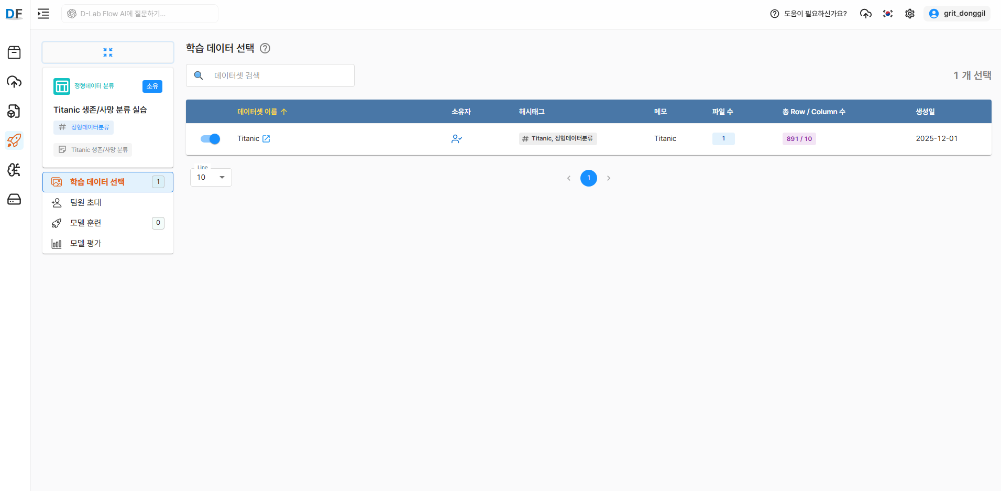Click the grit_donggil user account button
The width and height of the screenshot is (1001, 491).
(957, 14)
